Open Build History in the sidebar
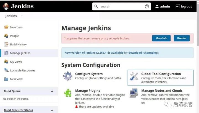The image size is (199, 113). pos(19,45)
